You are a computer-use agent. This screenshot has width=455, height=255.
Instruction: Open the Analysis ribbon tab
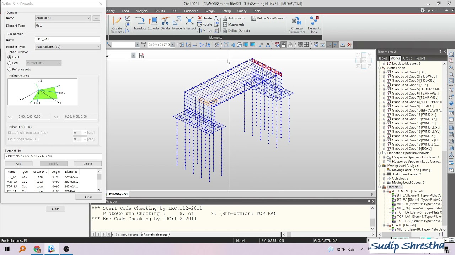tap(141, 11)
